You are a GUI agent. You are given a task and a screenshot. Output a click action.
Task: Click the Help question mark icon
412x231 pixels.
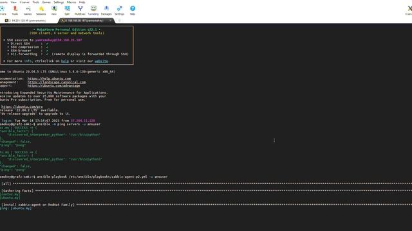click(133, 10)
